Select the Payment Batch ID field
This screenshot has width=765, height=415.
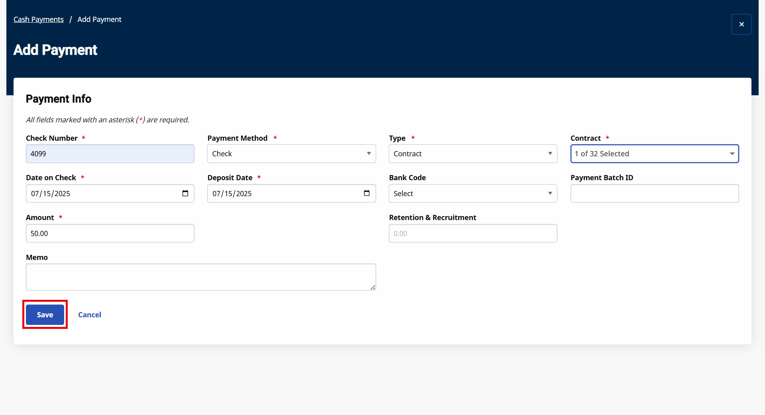point(654,193)
